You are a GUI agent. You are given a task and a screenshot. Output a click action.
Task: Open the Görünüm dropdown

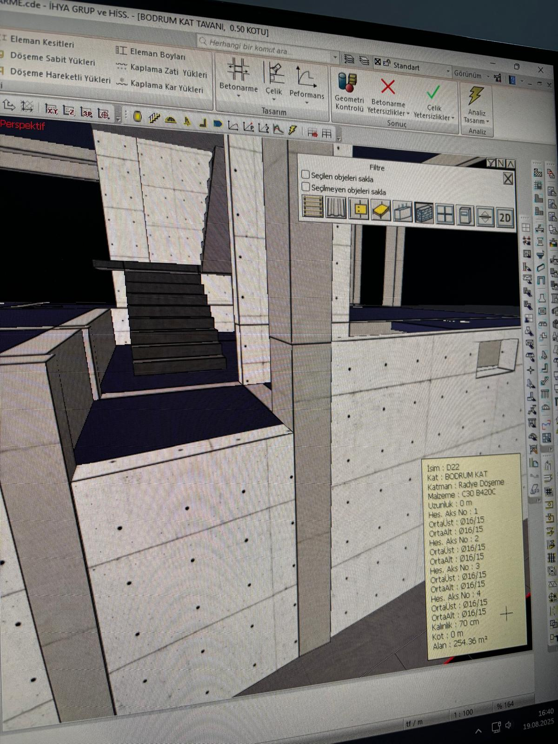[471, 75]
